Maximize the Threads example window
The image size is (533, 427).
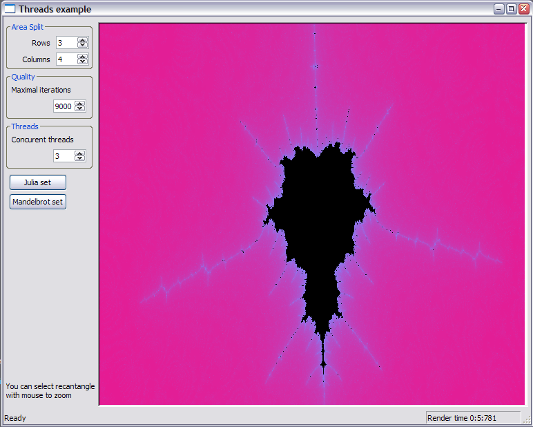point(511,9)
